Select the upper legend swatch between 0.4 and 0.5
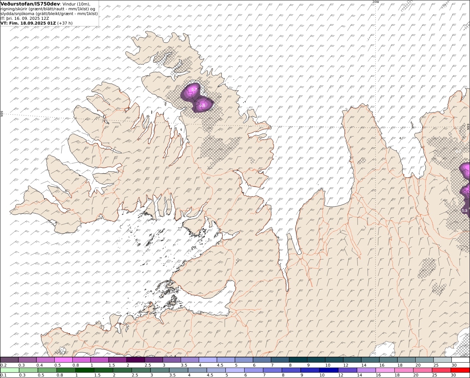Image resolution: width=470 pixels, height=378 pixels. tap(45, 360)
